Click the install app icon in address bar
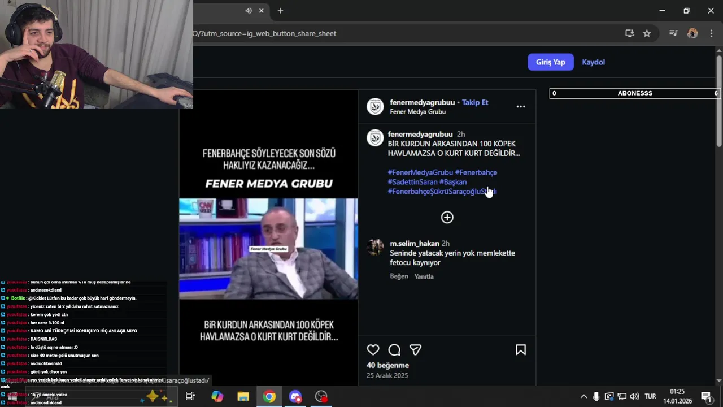The width and height of the screenshot is (723, 407). [x=630, y=33]
